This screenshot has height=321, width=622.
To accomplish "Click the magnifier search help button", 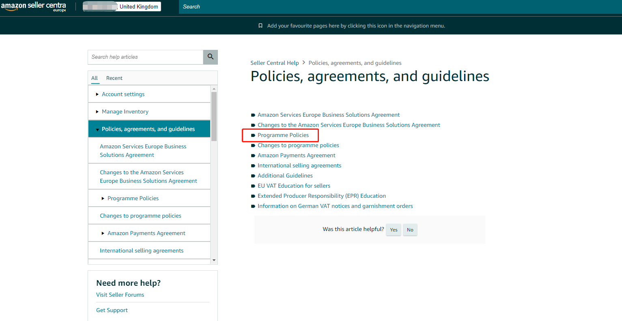I will pyautogui.click(x=211, y=57).
